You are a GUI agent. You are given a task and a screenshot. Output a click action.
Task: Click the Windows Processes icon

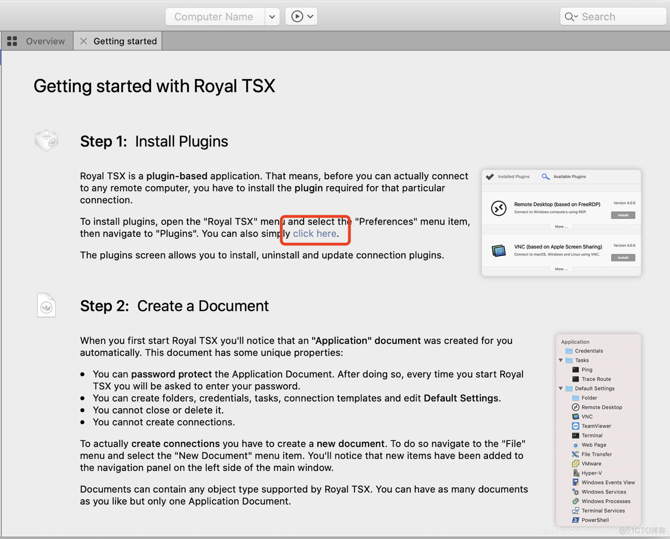point(576,501)
